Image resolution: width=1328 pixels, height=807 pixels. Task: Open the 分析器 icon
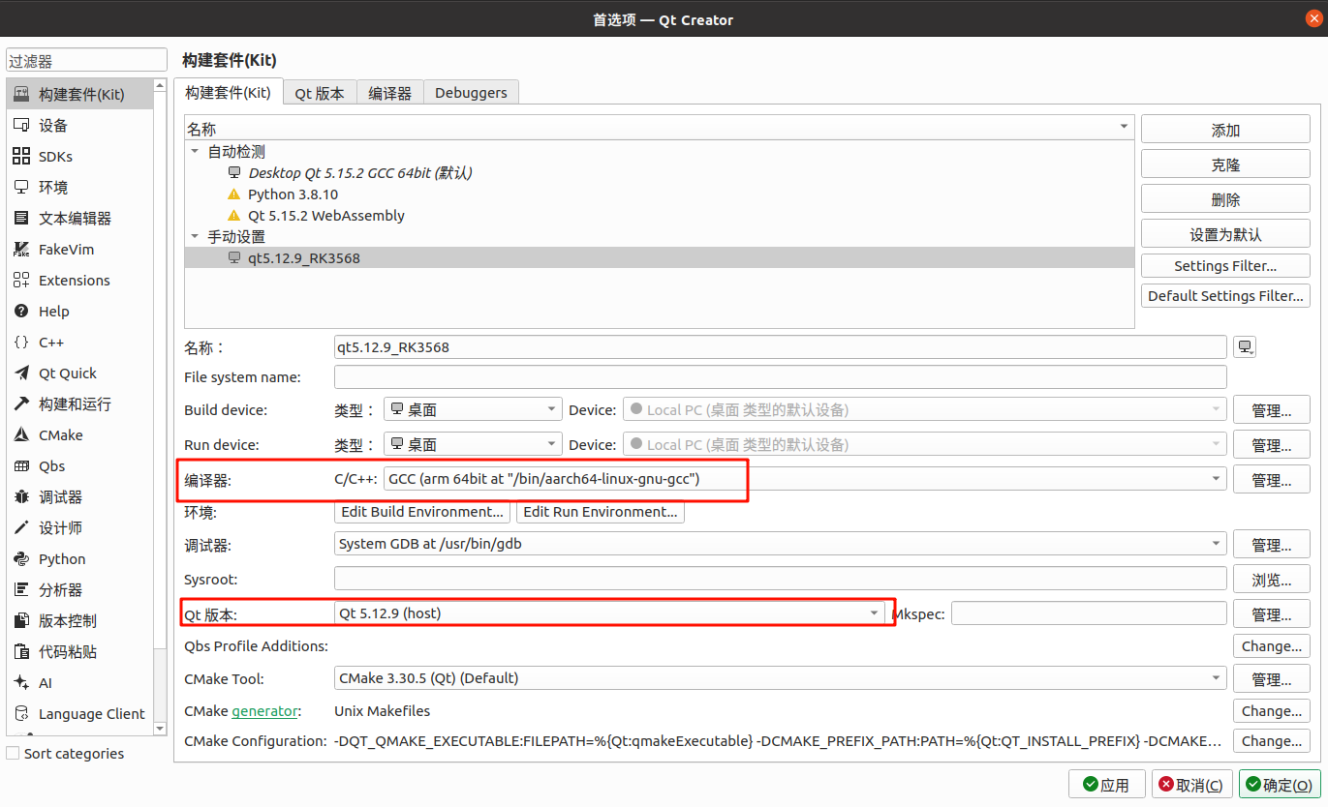tap(20, 589)
